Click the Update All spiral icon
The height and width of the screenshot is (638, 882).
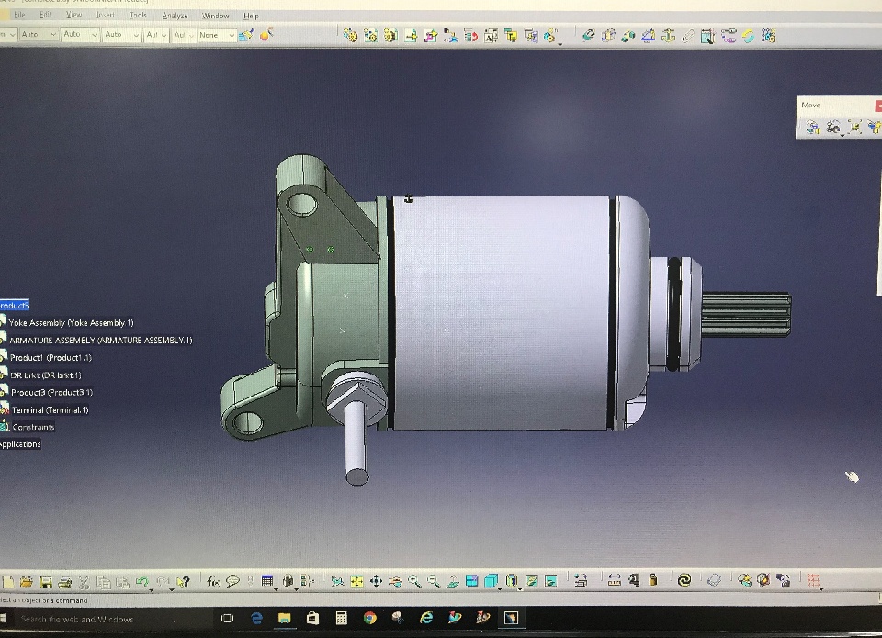pyautogui.click(x=684, y=580)
